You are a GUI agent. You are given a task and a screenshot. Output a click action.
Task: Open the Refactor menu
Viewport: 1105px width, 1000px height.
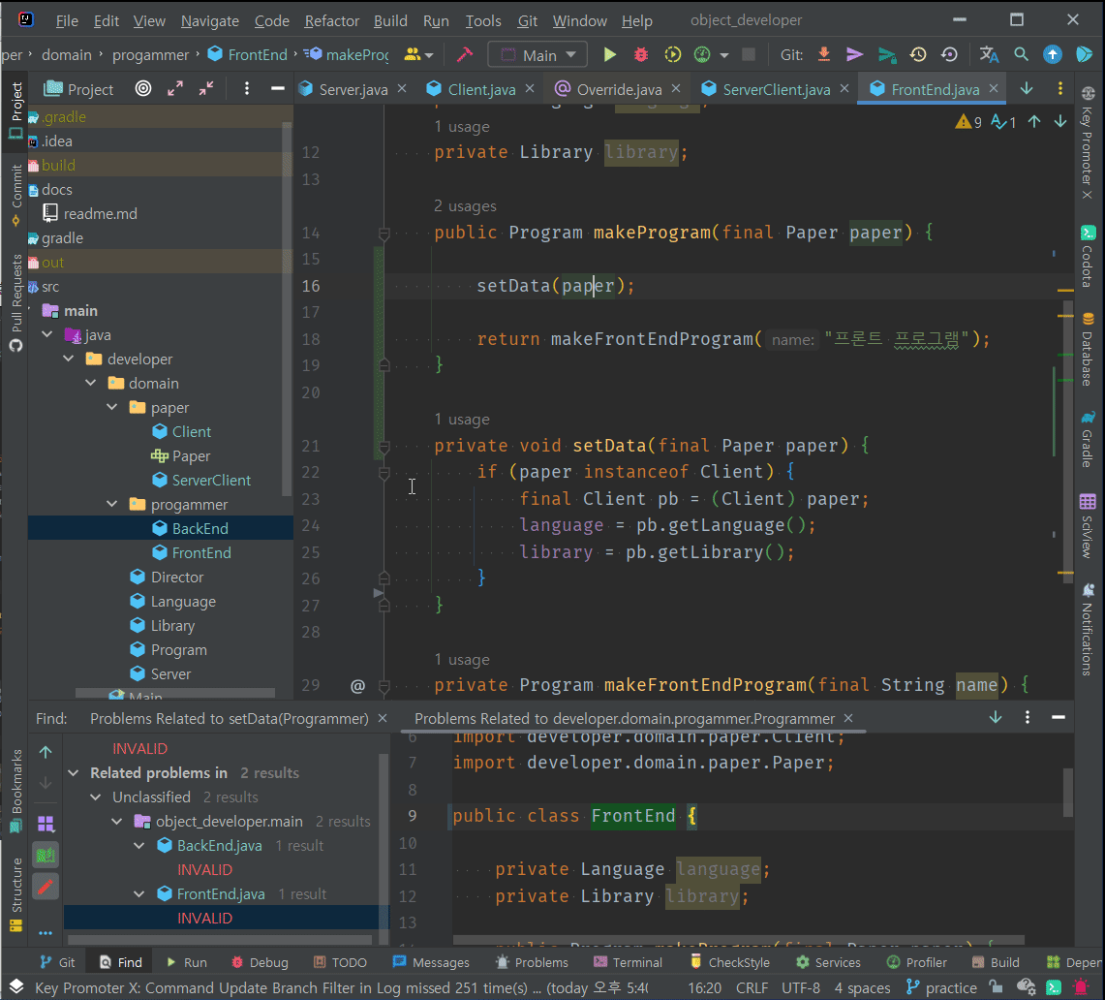332,21
